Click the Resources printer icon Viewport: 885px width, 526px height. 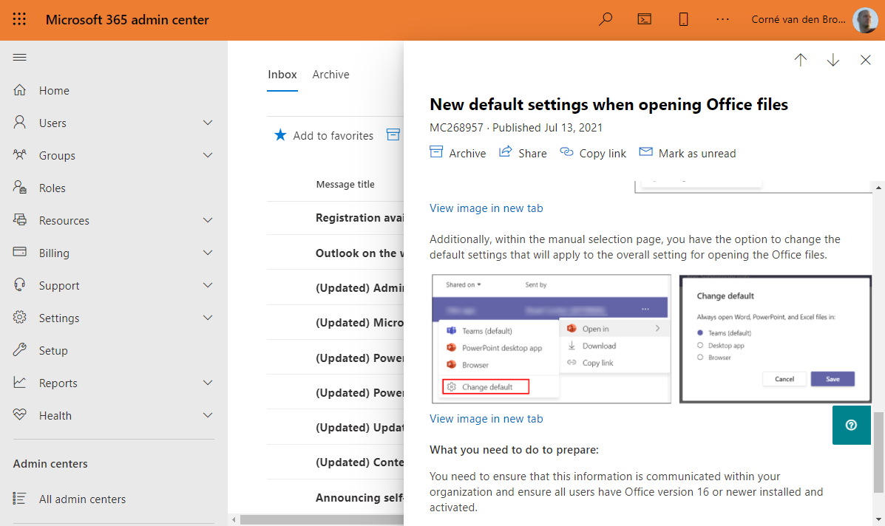coord(20,220)
